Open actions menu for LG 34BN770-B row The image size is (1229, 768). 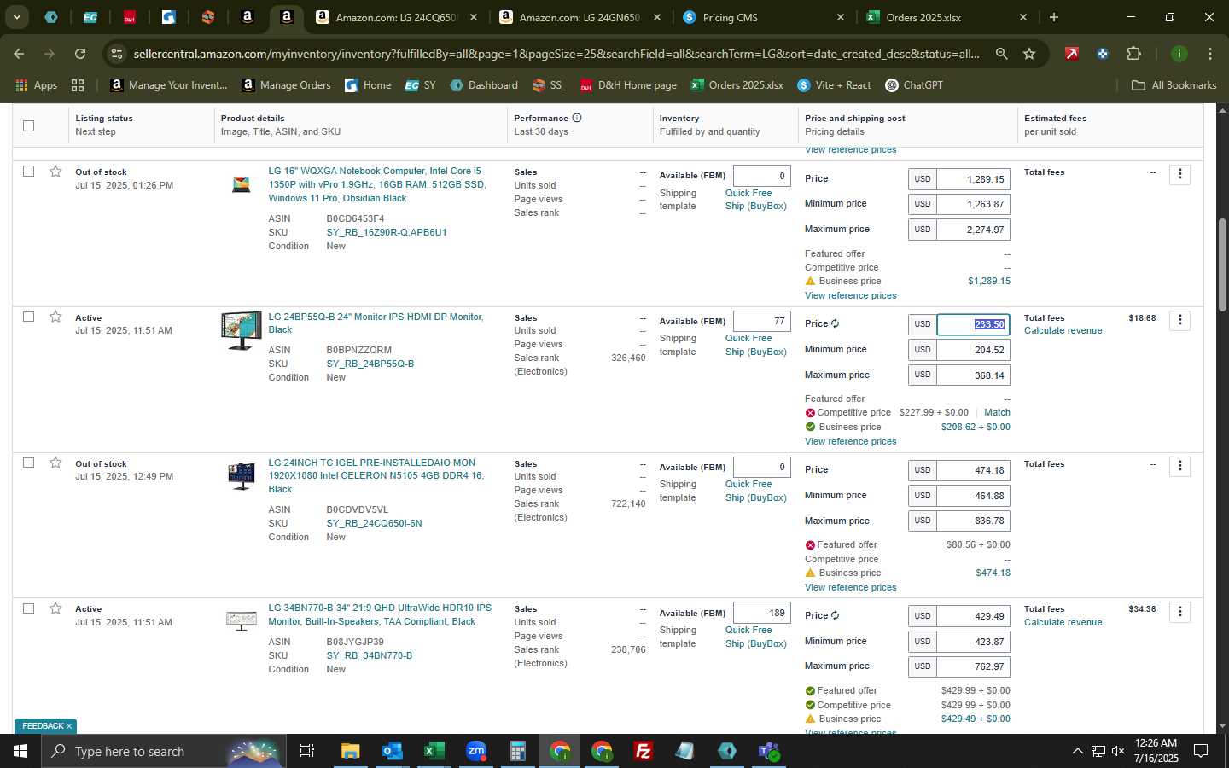tap(1180, 612)
